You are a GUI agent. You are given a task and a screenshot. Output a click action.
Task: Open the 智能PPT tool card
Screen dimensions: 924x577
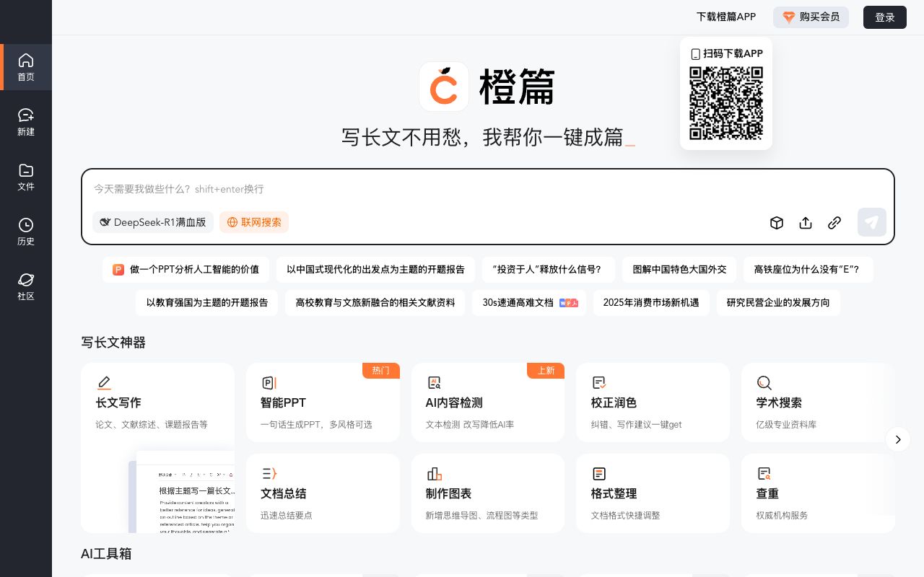[323, 402]
